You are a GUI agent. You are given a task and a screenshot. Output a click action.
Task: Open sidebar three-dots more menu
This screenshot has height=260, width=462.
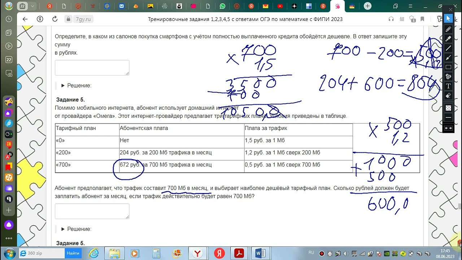[x=9, y=238]
